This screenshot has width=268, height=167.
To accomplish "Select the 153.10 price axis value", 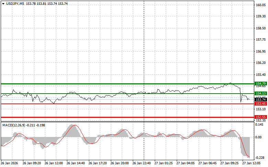I will [x=261, y=109].
